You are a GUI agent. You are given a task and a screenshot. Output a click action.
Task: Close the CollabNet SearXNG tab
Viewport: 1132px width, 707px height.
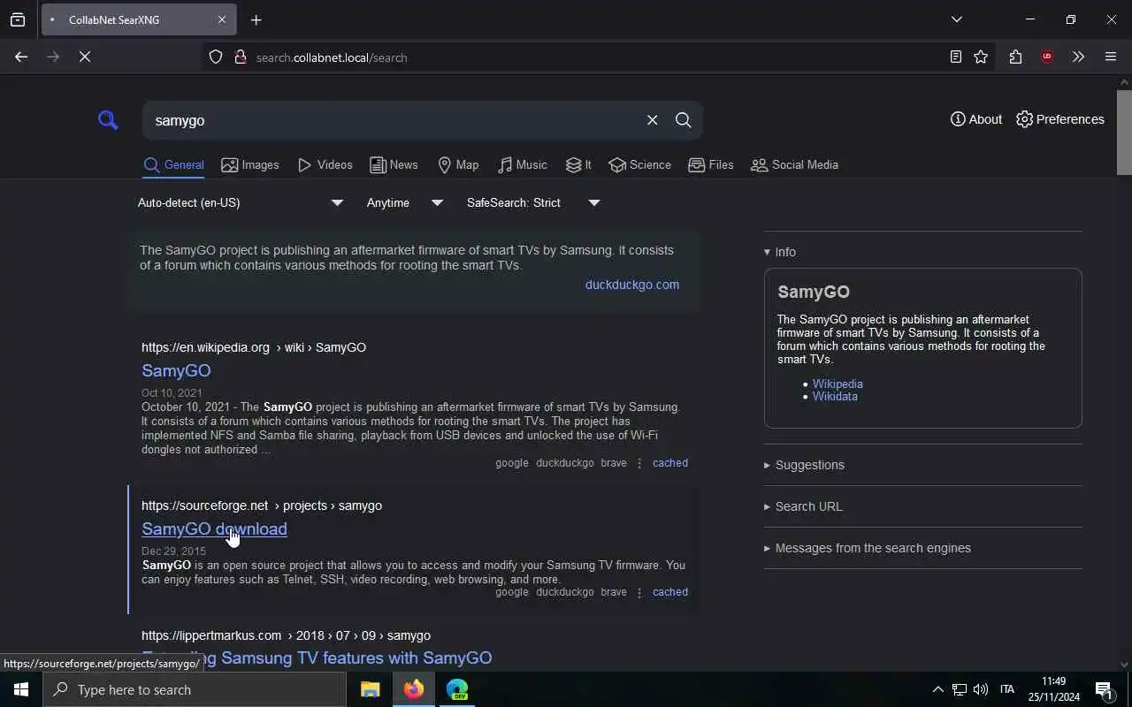coord(222,19)
